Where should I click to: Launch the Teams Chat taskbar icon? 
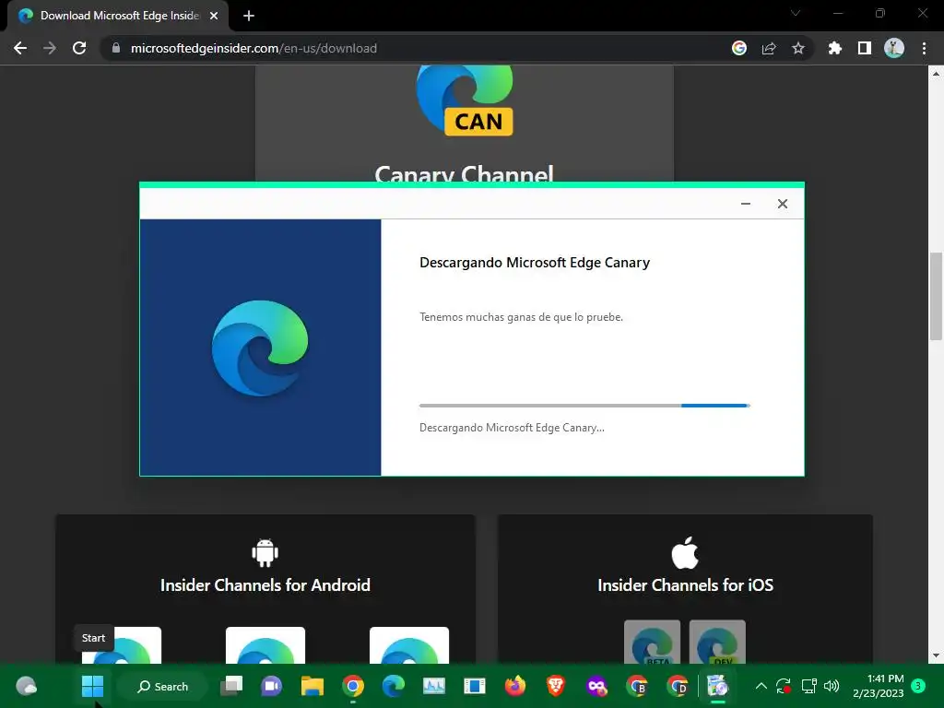(x=272, y=686)
